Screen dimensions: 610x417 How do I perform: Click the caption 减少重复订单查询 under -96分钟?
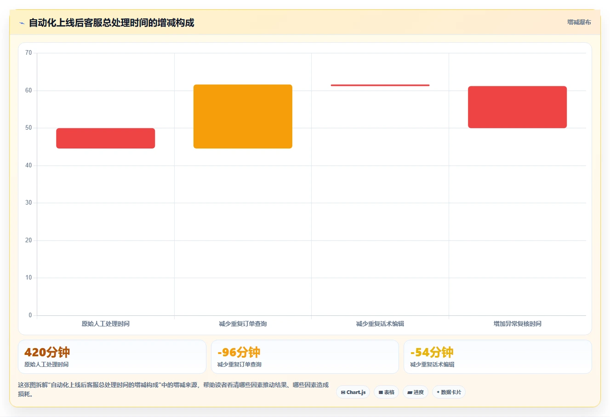click(239, 365)
